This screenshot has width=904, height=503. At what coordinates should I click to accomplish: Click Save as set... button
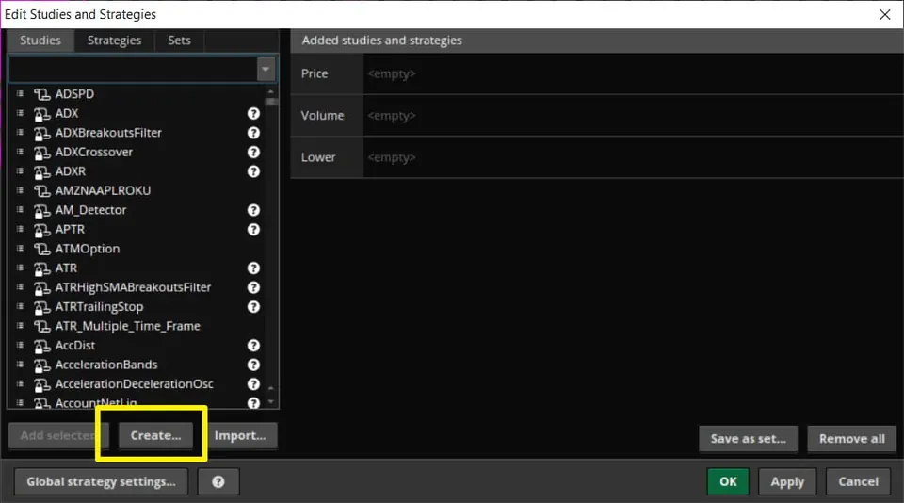pos(749,439)
